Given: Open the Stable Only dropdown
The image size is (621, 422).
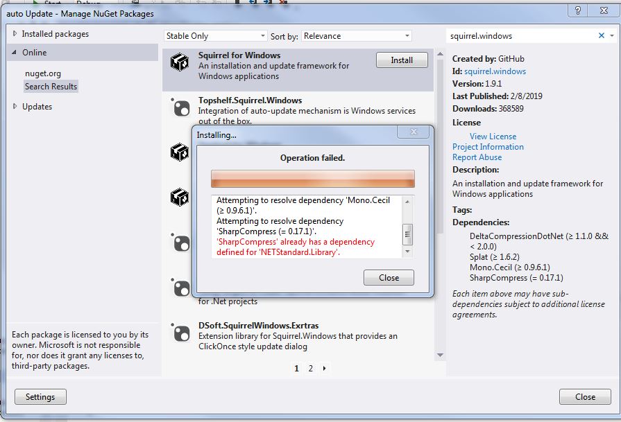Looking at the screenshot, I should coord(216,36).
